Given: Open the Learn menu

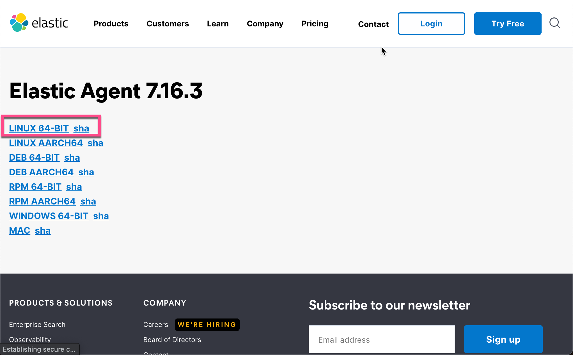Looking at the screenshot, I should (218, 24).
